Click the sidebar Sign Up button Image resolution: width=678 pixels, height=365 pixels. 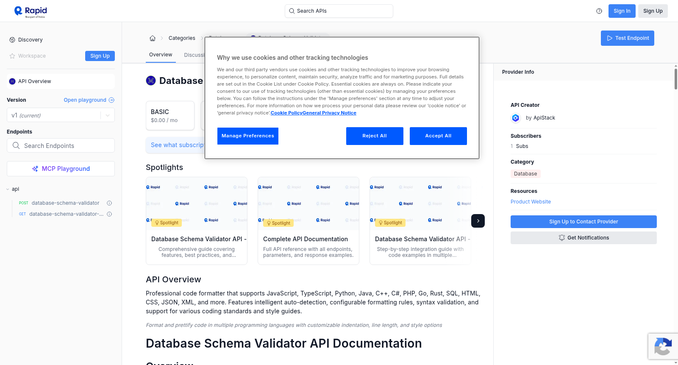click(100, 56)
